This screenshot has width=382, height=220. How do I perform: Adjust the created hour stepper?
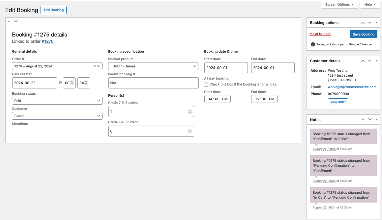coord(72,83)
